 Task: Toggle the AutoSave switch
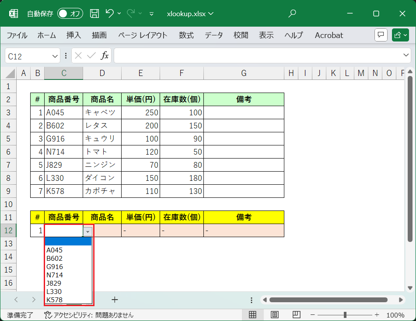[x=70, y=14]
